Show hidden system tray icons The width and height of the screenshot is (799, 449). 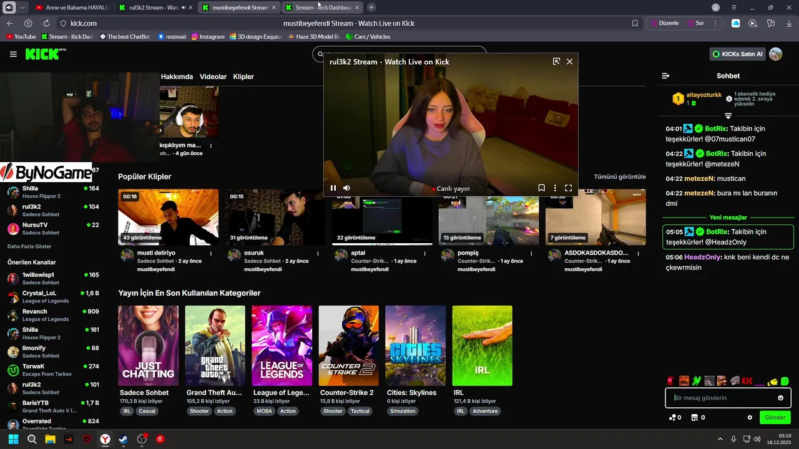click(720, 439)
